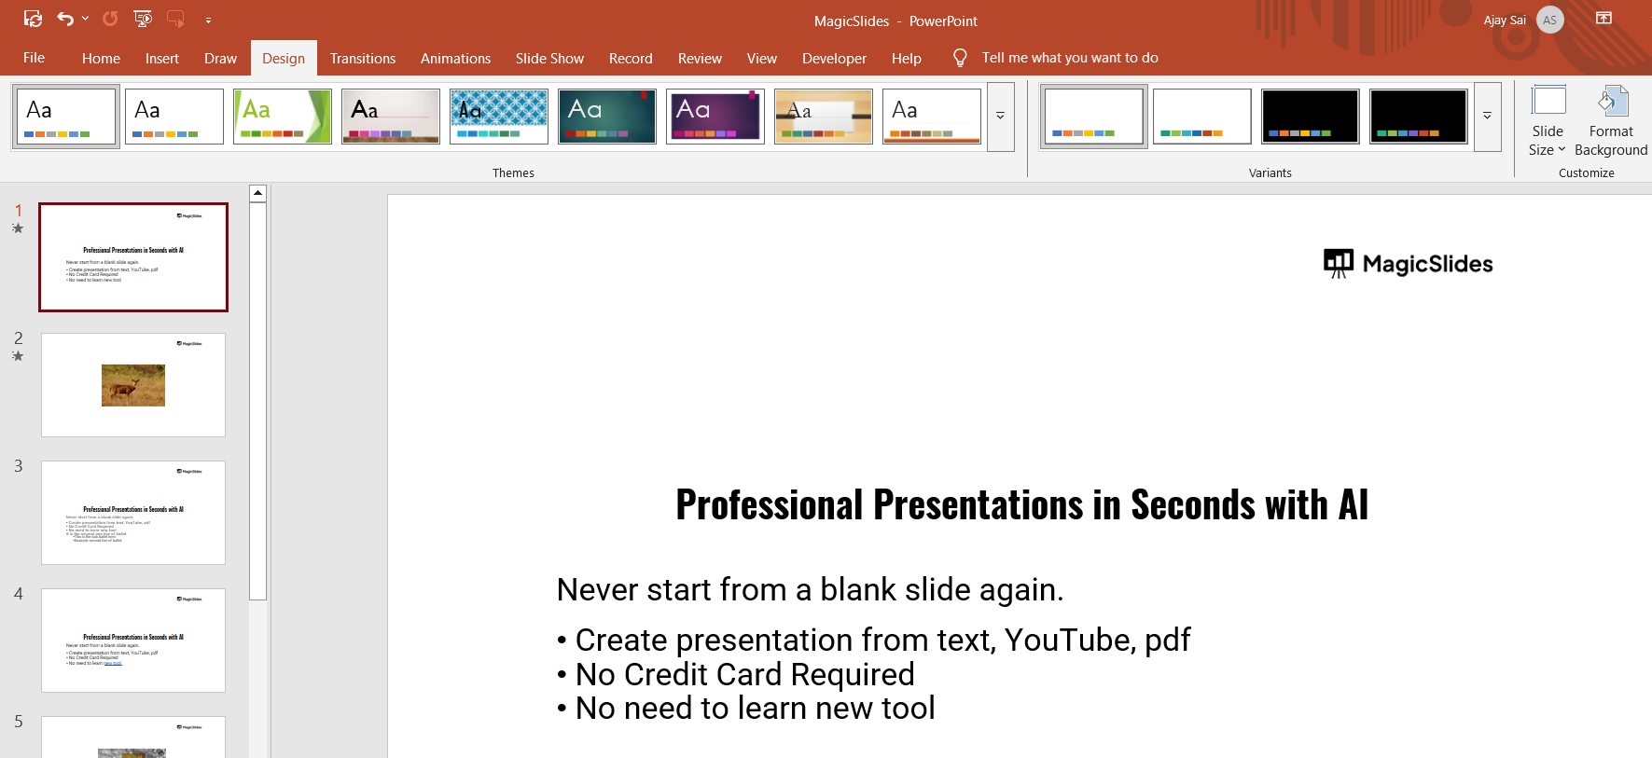The width and height of the screenshot is (1652, 758).
Task: Click the Redo icon in the title bar
Action: point(110,19)
